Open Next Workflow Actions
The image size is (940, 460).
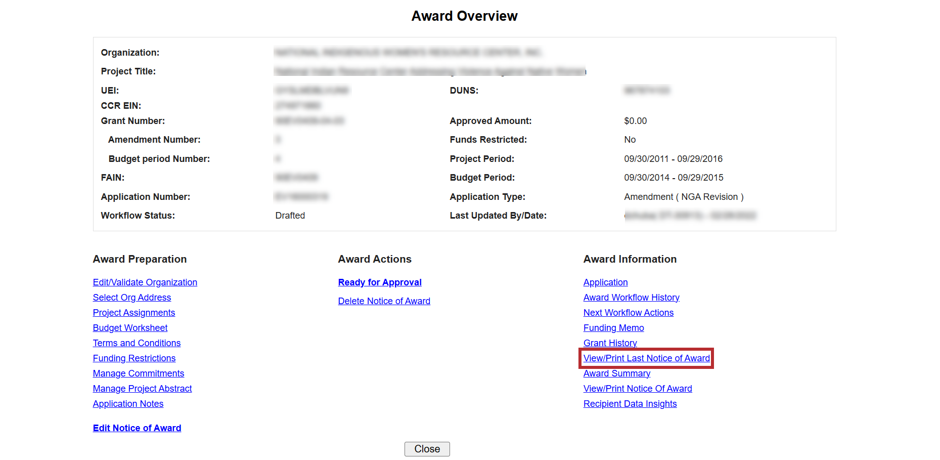[x=628, y=313]
